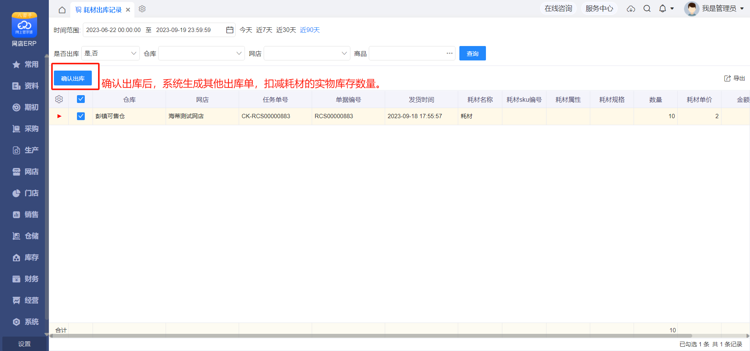Select cell 海蒂测试网店
The image size is (750, 351).
point(202,116)
